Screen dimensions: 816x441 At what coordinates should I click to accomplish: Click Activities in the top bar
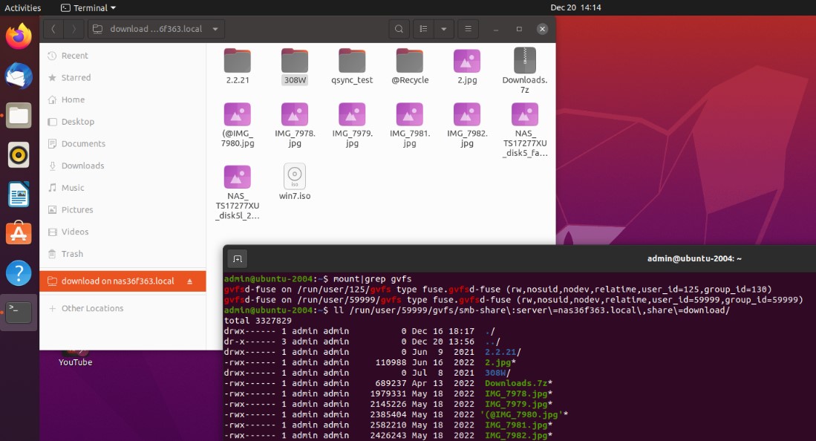click(x=23, y=7)
